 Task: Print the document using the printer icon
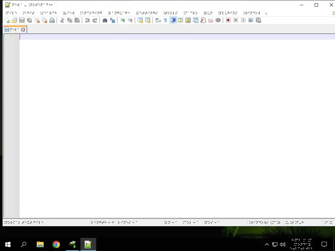click(x=52, y=20)
